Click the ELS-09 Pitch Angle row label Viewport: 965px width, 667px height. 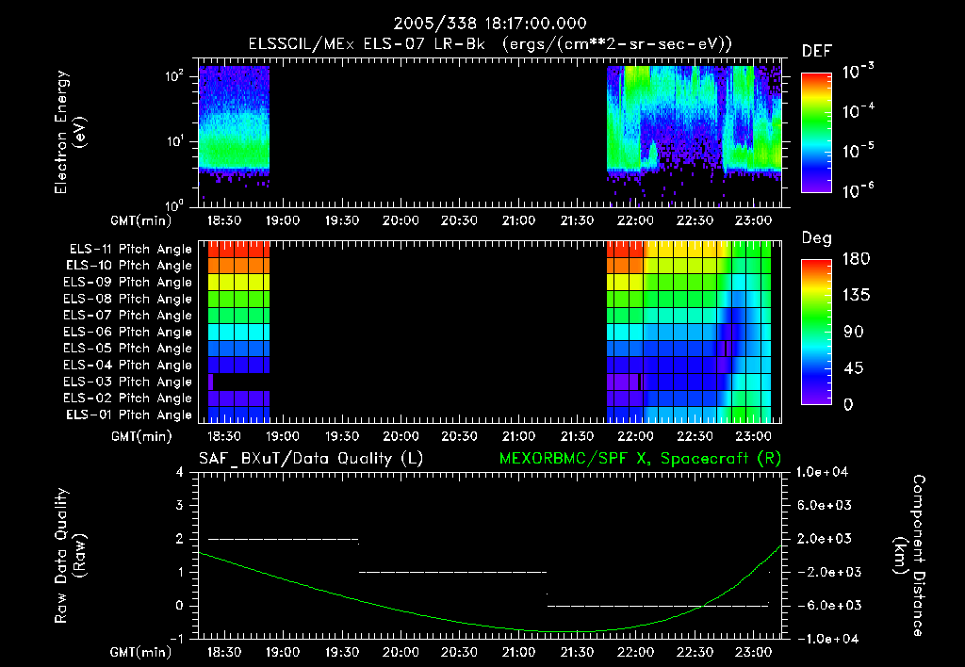tap(127, 283)
